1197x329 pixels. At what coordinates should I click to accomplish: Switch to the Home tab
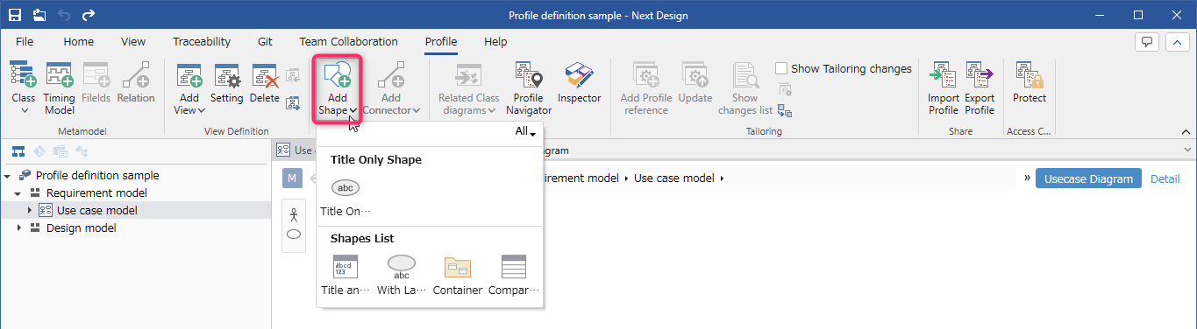tap(79, 41)
